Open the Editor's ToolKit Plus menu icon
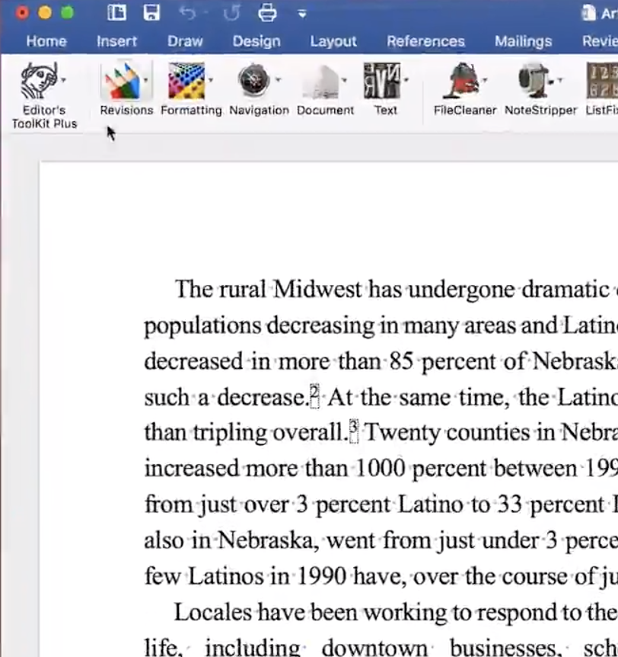618x657 pixels. pyautogui.click(x=38, y=80)
